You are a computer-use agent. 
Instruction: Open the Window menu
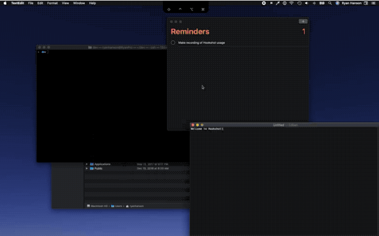pos(79,3)
